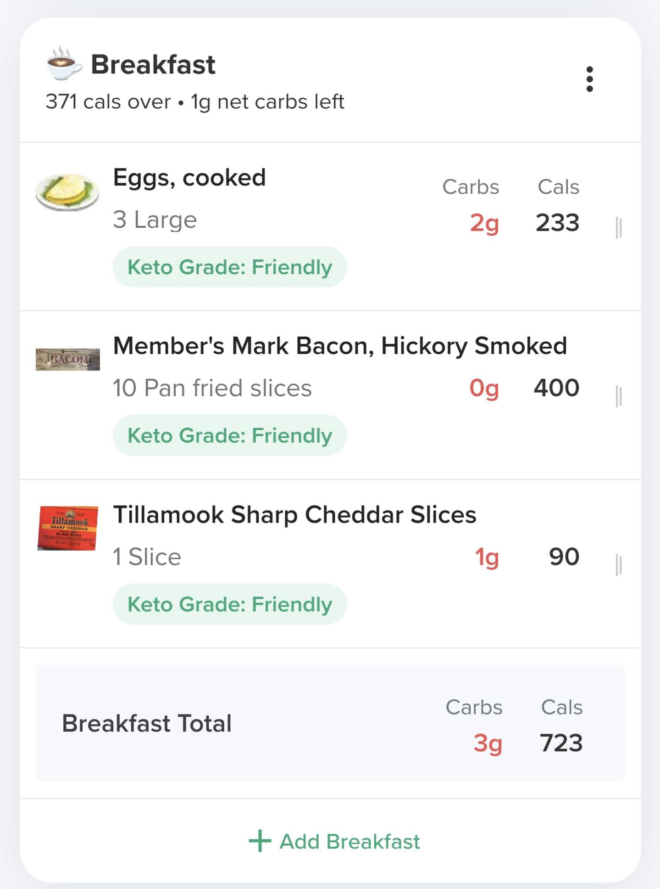This screenshot has height=889, width=660.
Task: Tap Keto Grade: Friendly badge under Bacon
Action: click(x=230, y=435)
